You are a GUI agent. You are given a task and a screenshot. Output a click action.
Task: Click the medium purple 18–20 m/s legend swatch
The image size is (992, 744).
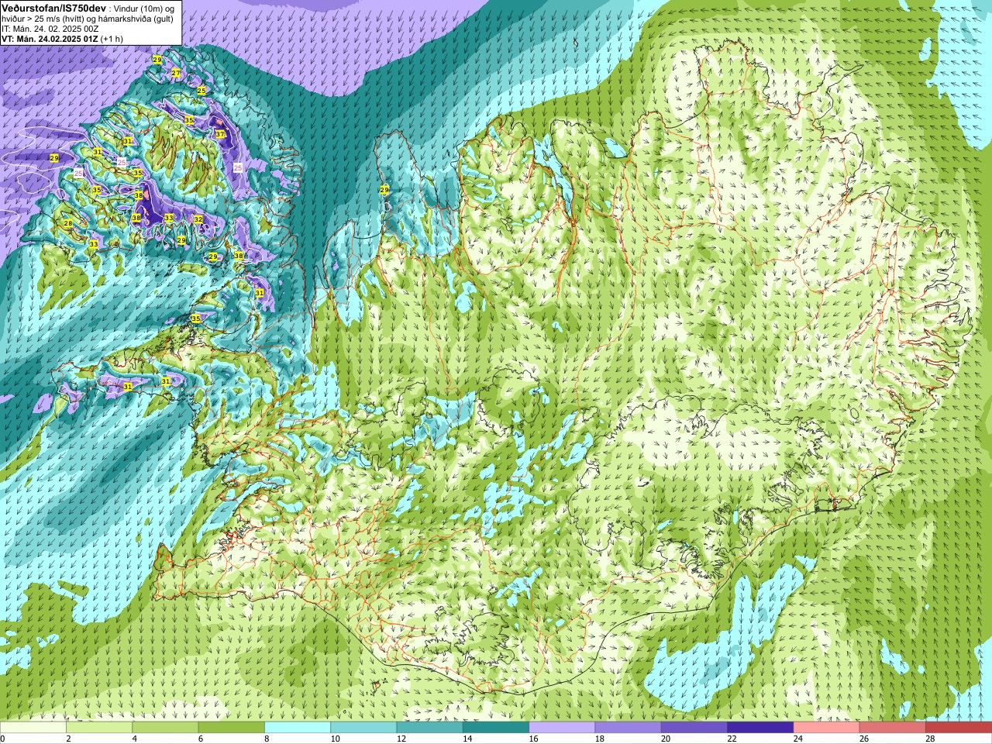(629, 728)
